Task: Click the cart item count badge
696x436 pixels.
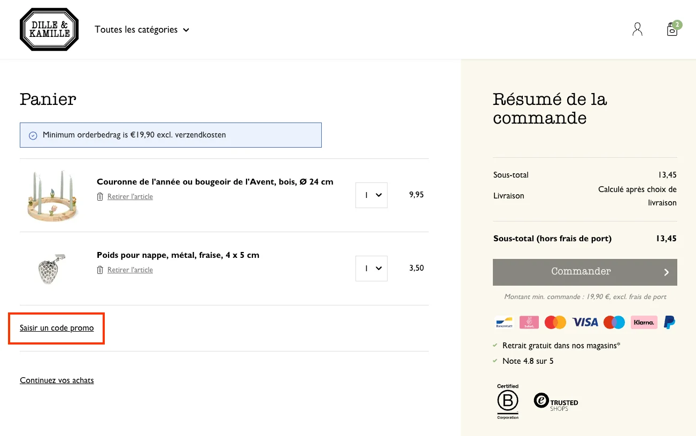Action: (677, 25)
